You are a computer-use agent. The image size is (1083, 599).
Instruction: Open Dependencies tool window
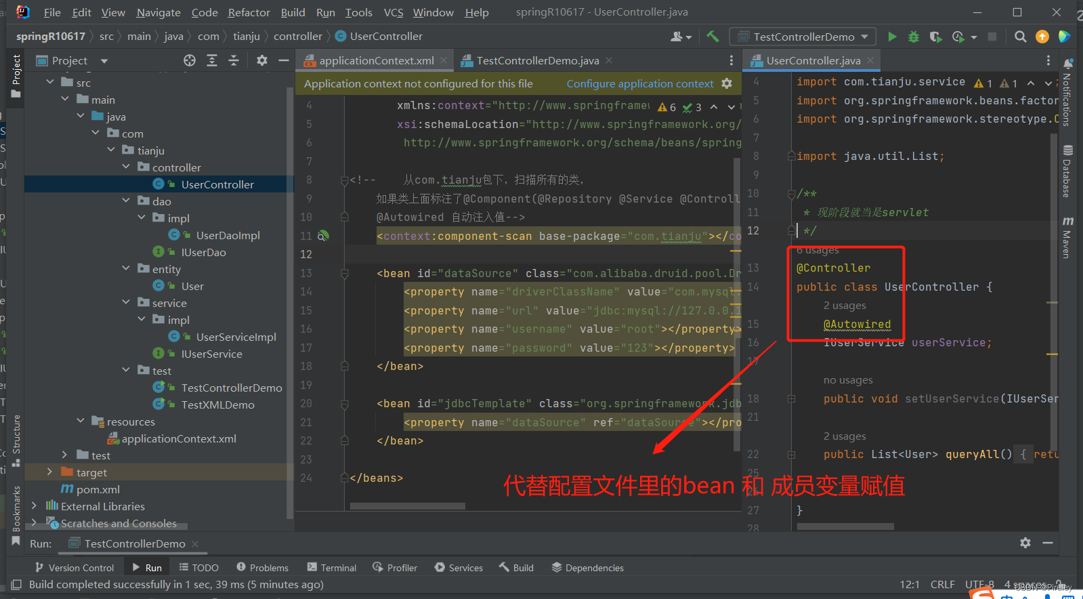click(587, 567)
